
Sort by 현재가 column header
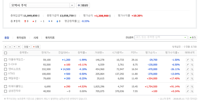[46, 53]
